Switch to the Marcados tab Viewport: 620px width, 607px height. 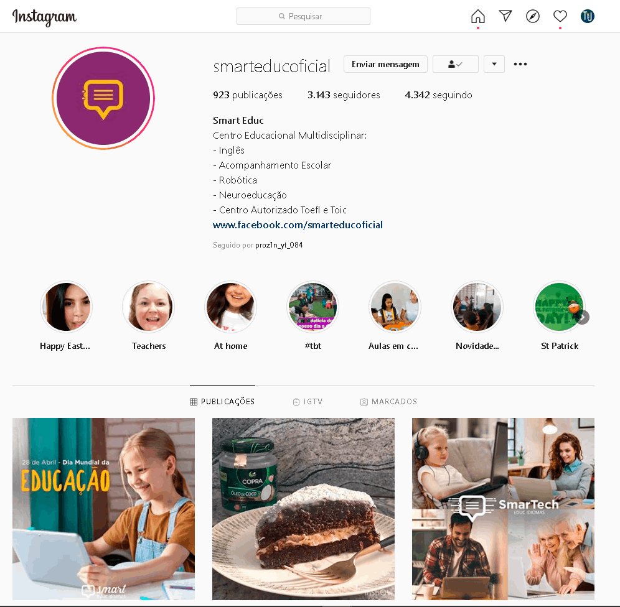pos(388,402)
